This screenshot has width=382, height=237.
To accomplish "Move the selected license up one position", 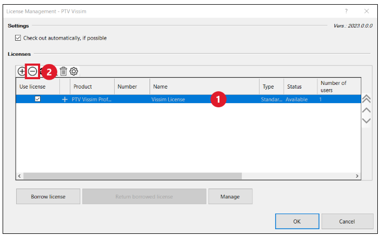I will click(366, 110).
